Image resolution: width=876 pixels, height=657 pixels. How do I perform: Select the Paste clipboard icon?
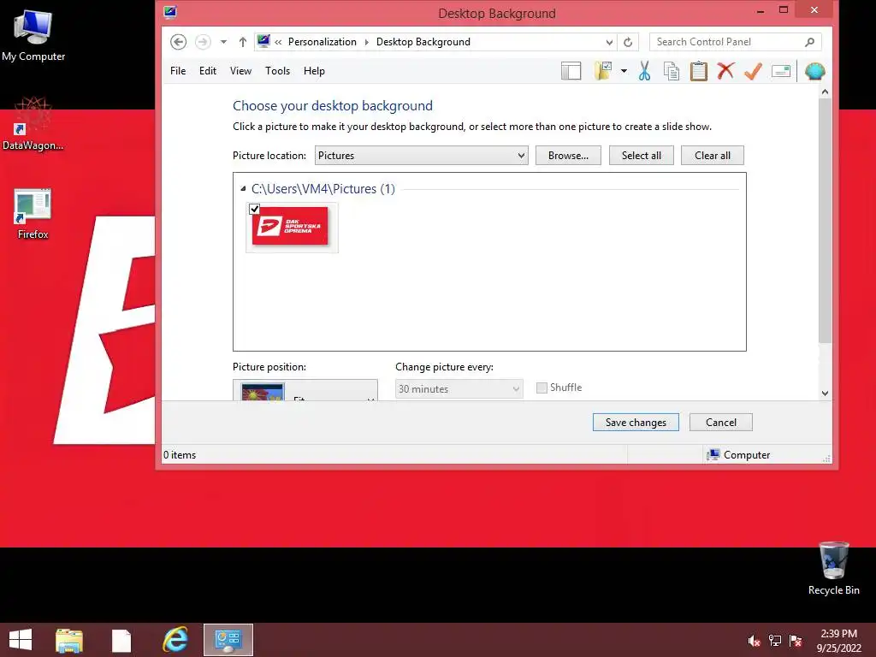point(698,71)
